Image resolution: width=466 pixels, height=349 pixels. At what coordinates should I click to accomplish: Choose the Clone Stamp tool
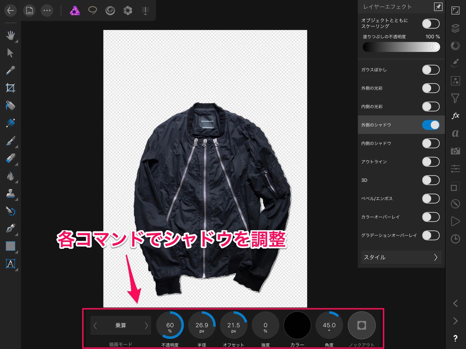pyautogui.click(x=10, y=194)
